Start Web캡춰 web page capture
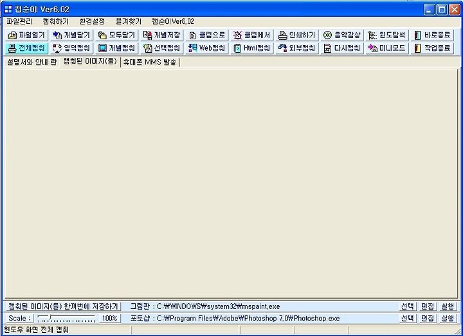The image size is (463, 336). (206, 48)
